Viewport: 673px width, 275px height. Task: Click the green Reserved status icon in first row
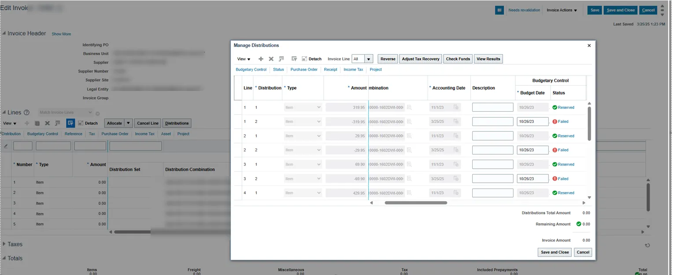click(555, 107)
